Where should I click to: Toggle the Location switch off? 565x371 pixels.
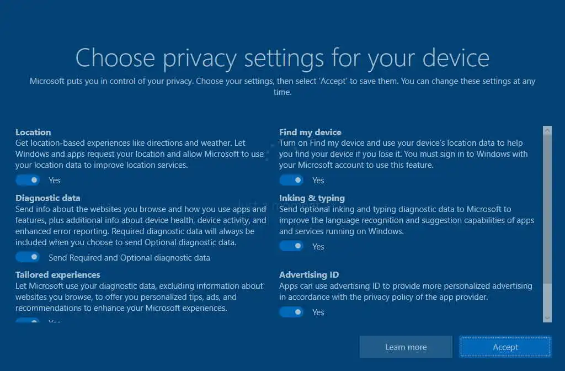(27, 180)
